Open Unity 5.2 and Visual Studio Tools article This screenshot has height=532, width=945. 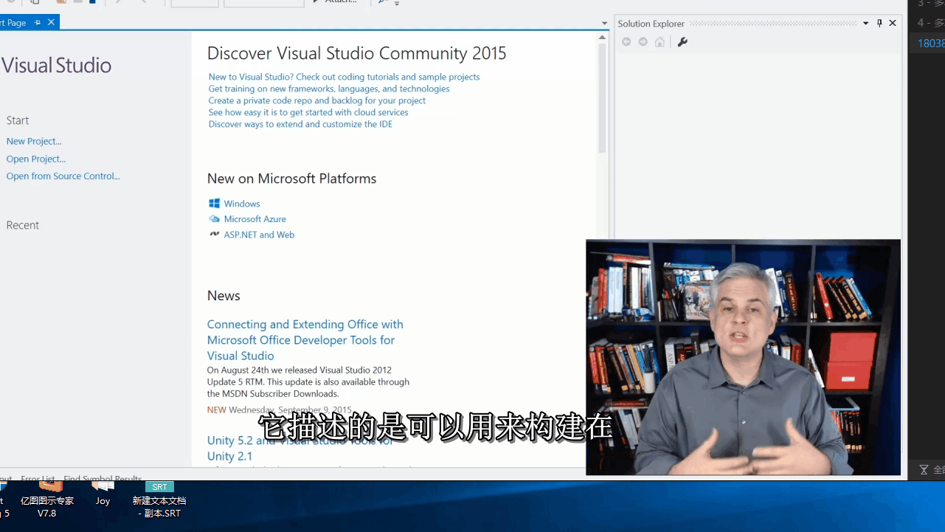(300, 448)
